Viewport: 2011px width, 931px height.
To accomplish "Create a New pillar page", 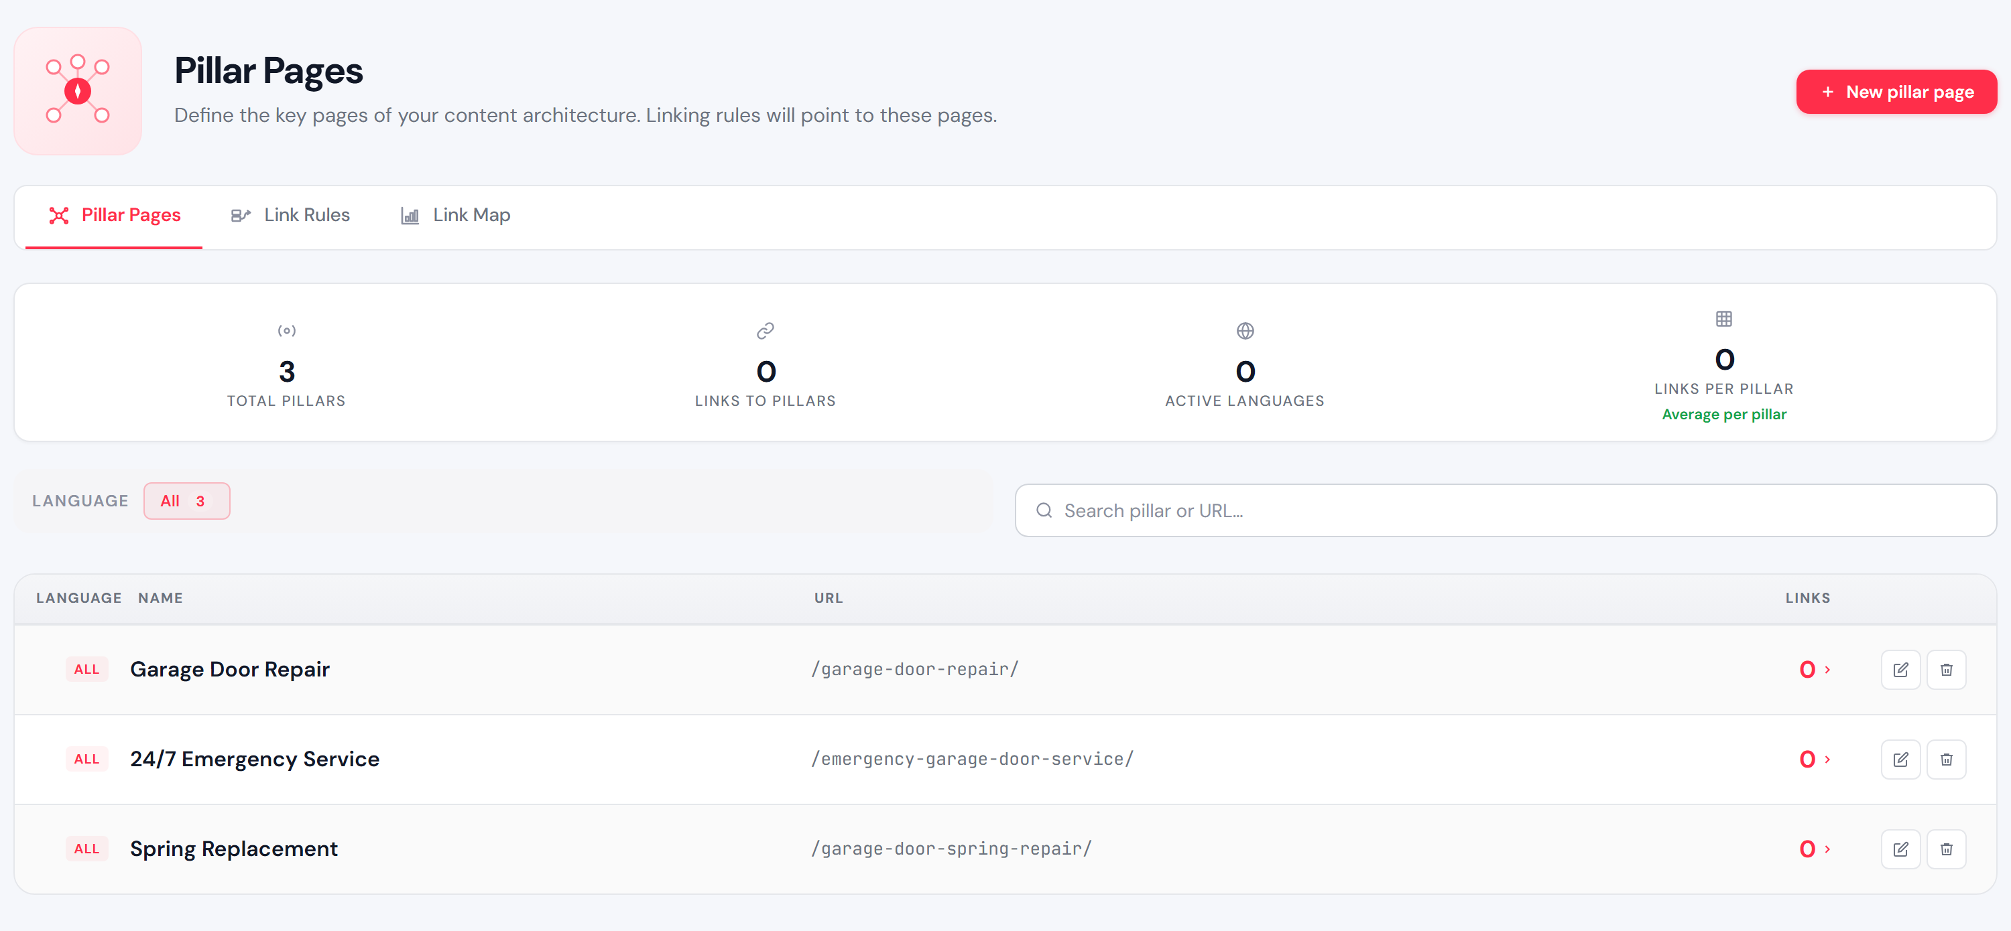I will tap(1896, 92).
